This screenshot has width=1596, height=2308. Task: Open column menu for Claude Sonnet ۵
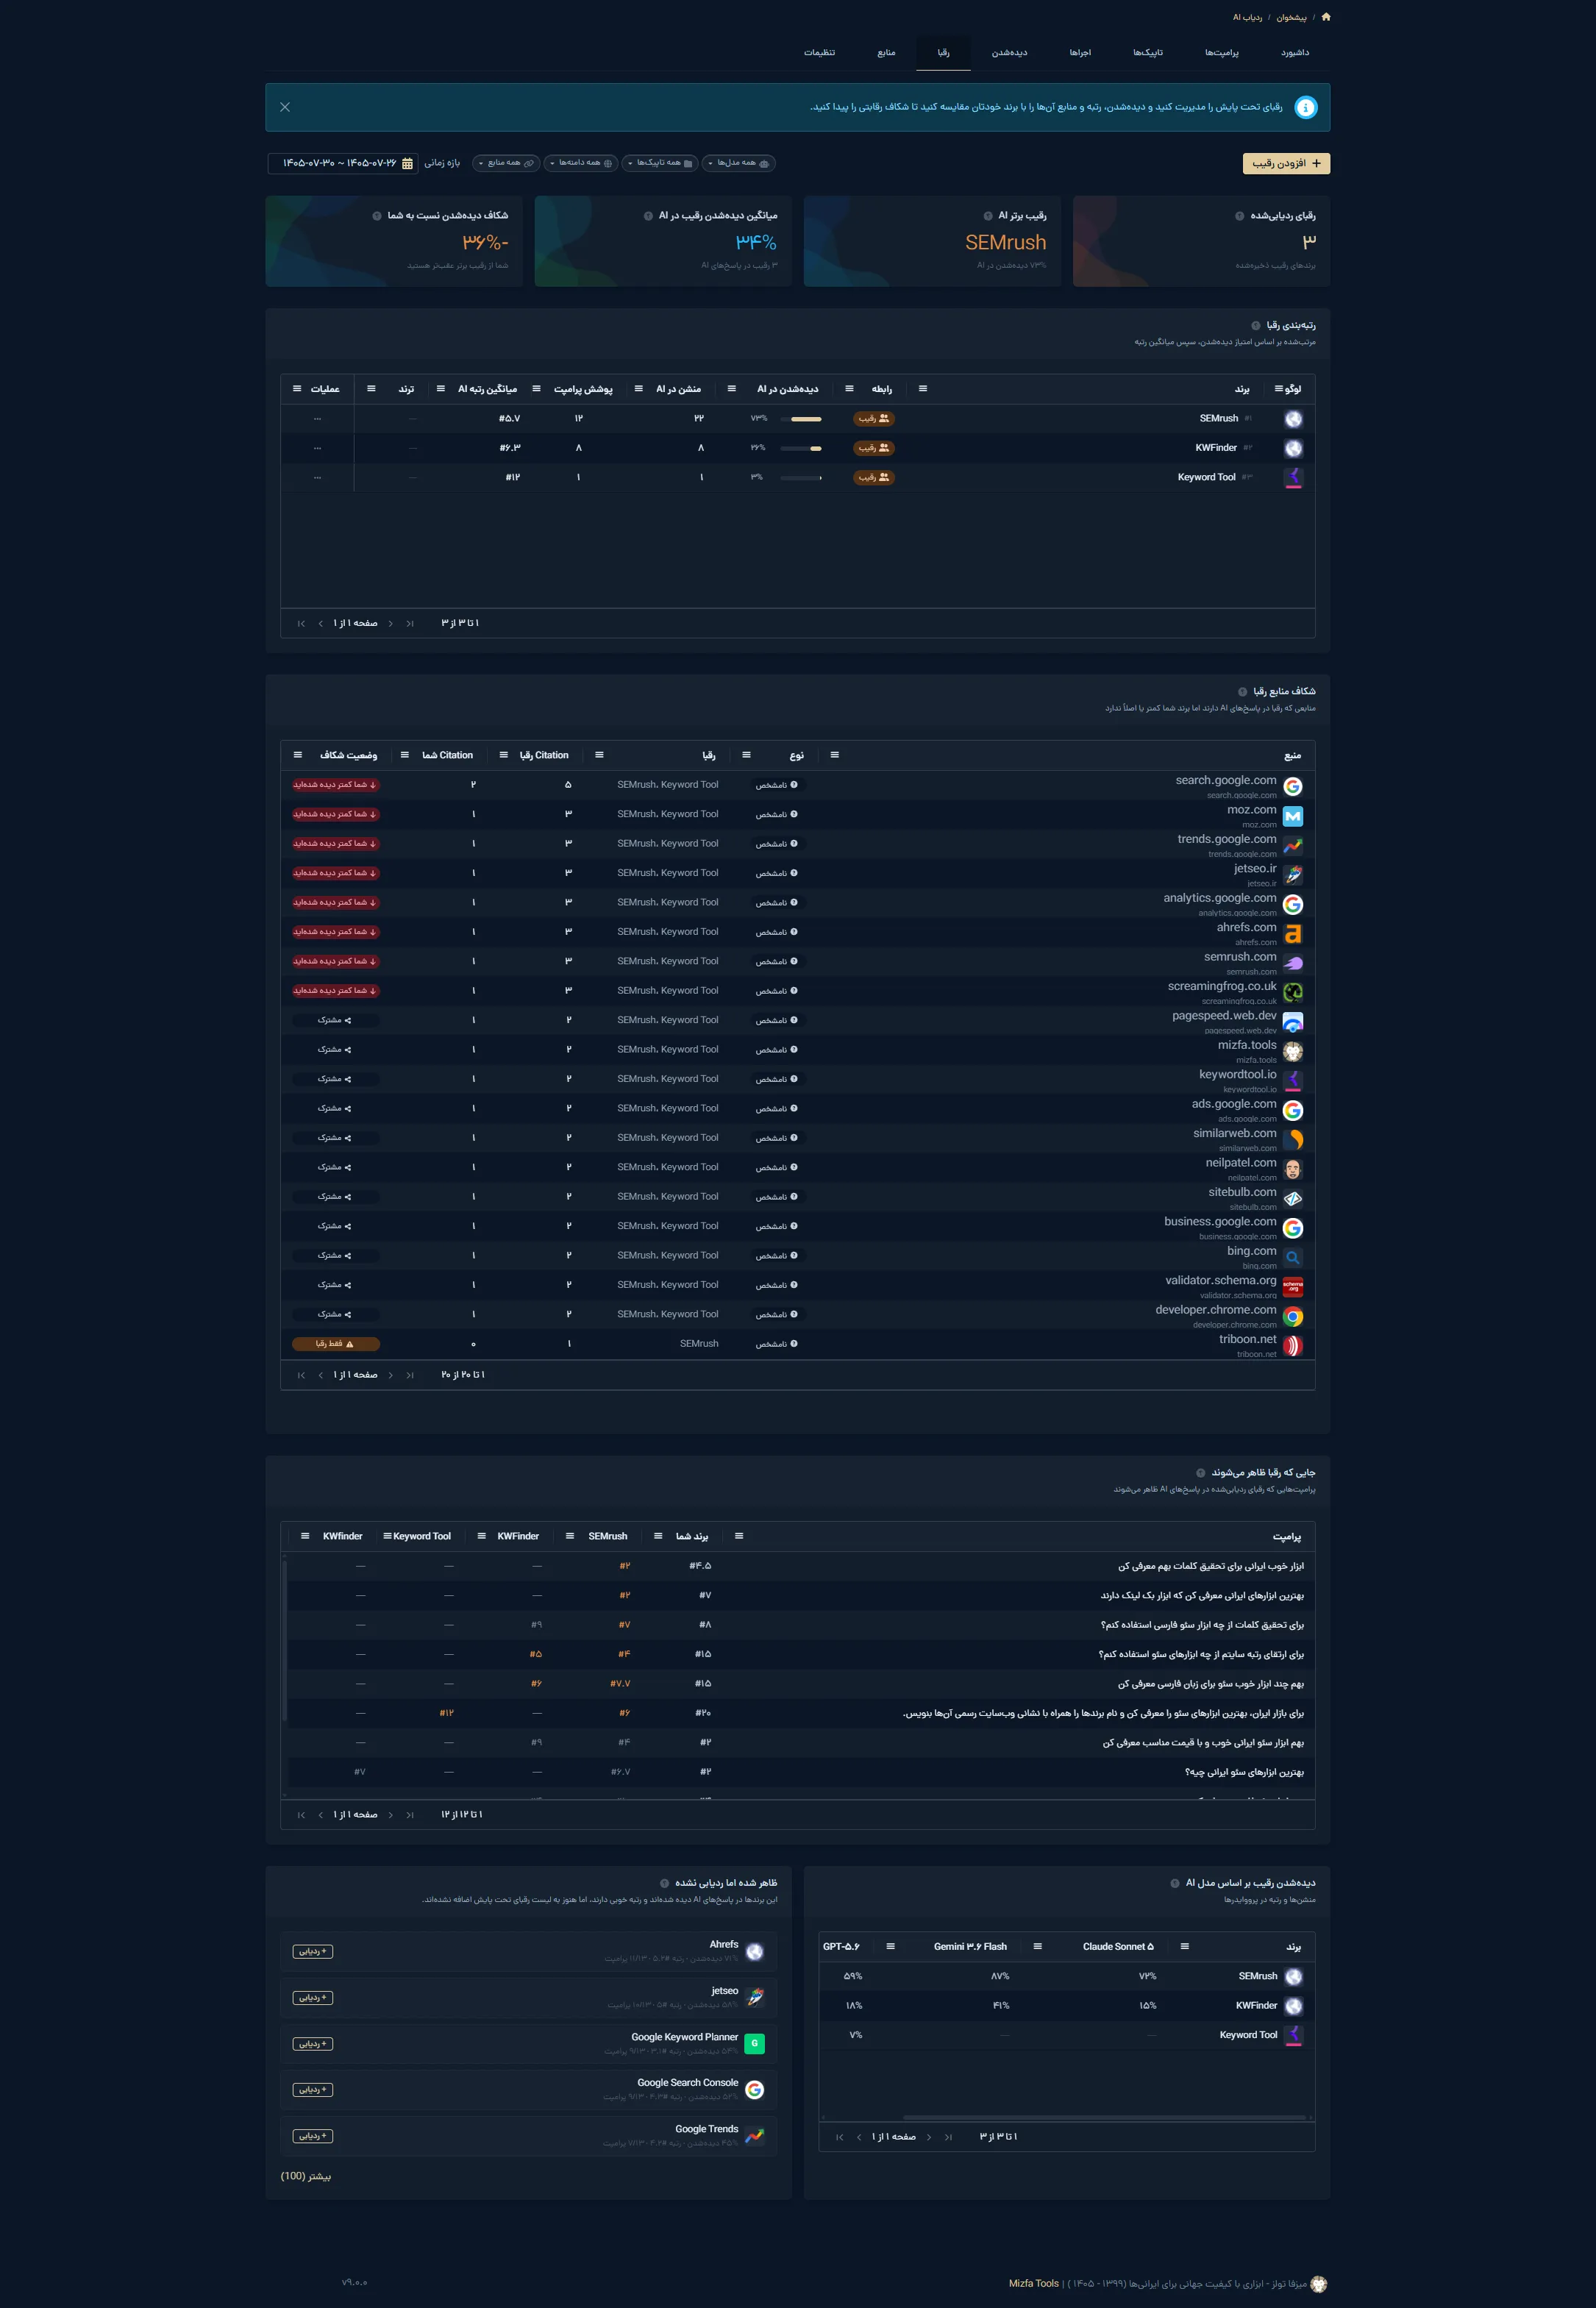pyautogui.click(x=1038, y=1946)
